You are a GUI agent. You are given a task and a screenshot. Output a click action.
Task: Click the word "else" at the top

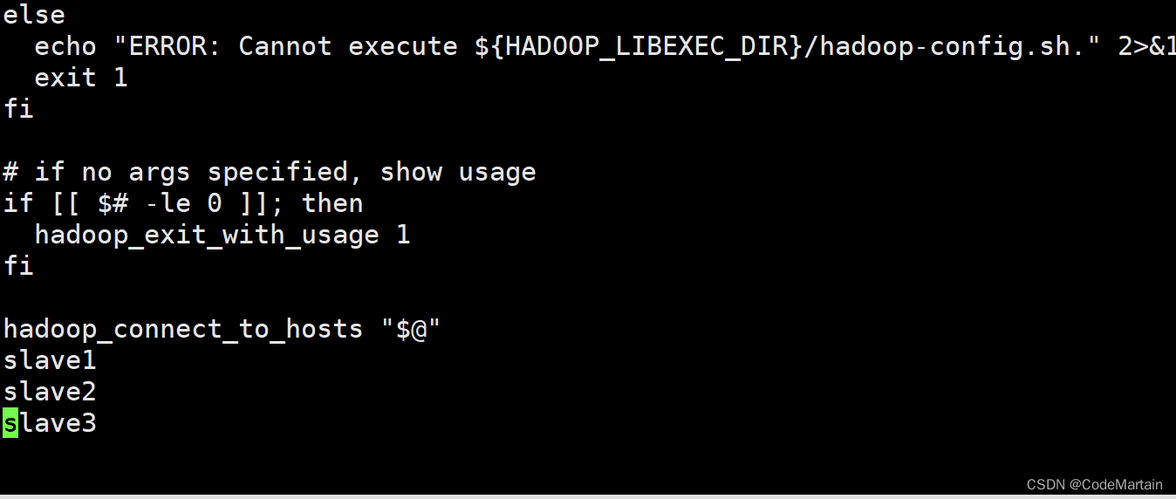(34, 15)
